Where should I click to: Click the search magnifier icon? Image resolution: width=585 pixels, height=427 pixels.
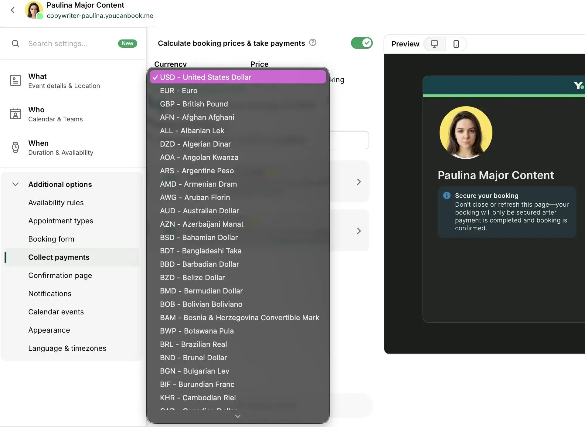coord(15,44)
